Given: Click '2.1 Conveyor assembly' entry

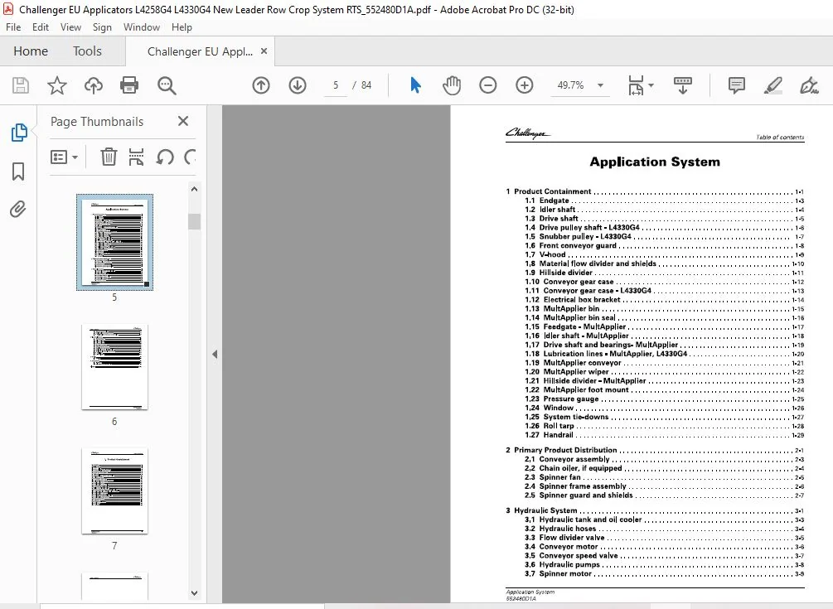Looking at the screenshot, I should click(x=664, y=459).
